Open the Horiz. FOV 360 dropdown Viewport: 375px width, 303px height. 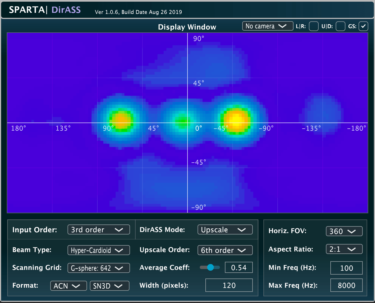(344, 231)
